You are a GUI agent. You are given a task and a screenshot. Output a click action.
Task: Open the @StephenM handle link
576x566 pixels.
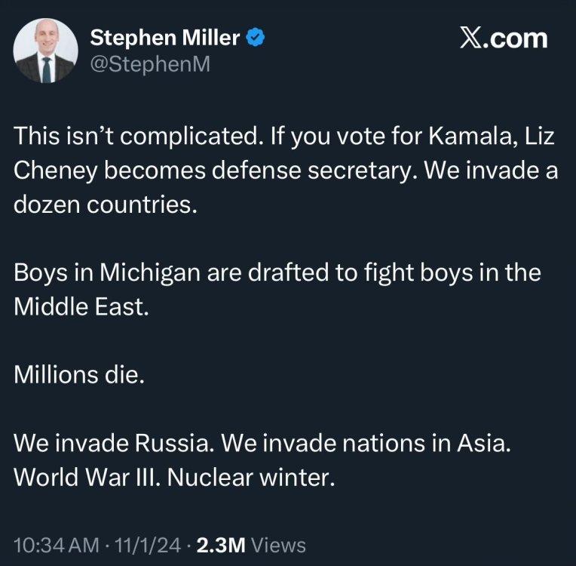(x=150, y=65)
